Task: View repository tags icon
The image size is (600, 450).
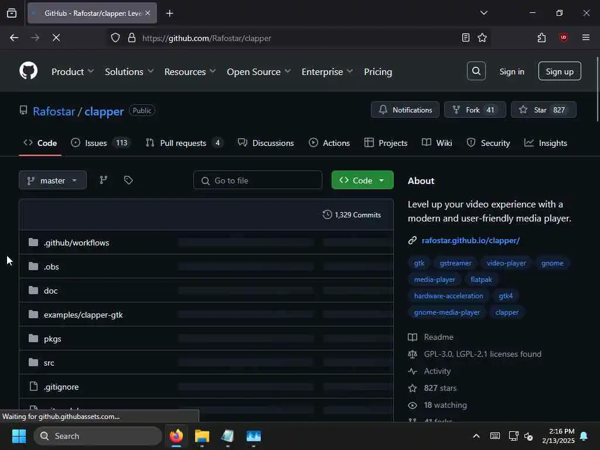Action: pos(128,180)
